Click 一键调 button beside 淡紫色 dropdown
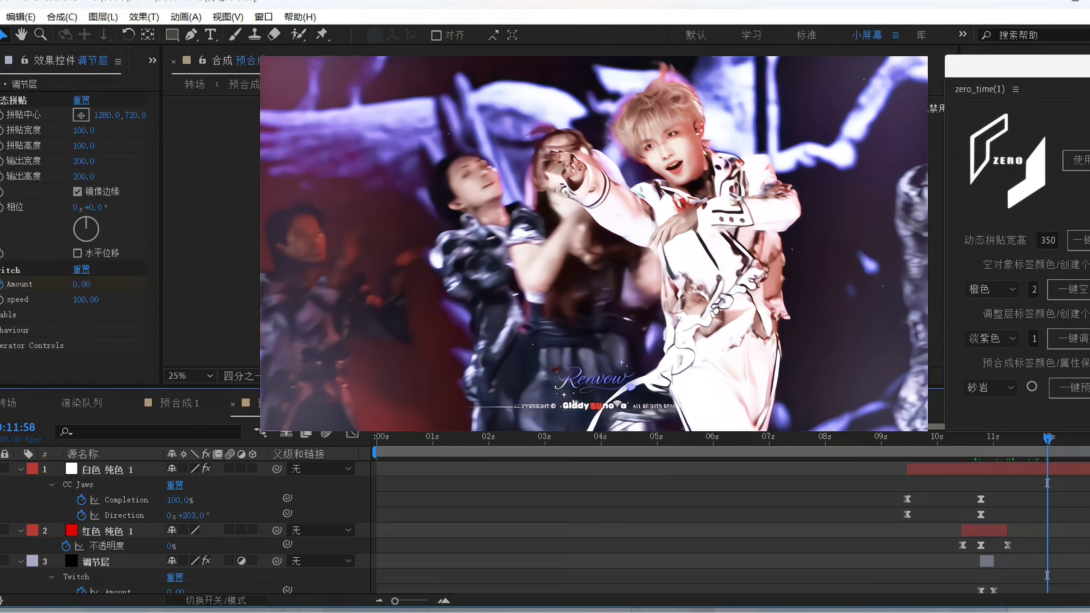The width and height of the screenshot is (1090, 613). coord(1069,338)
